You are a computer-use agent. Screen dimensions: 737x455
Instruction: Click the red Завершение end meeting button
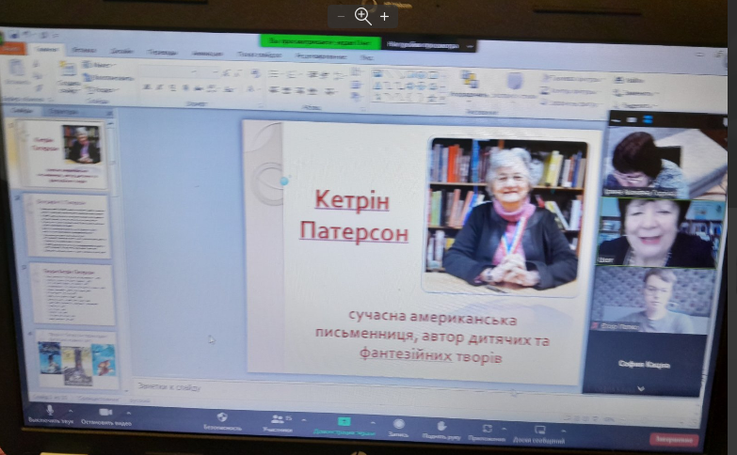coord(674,440)
